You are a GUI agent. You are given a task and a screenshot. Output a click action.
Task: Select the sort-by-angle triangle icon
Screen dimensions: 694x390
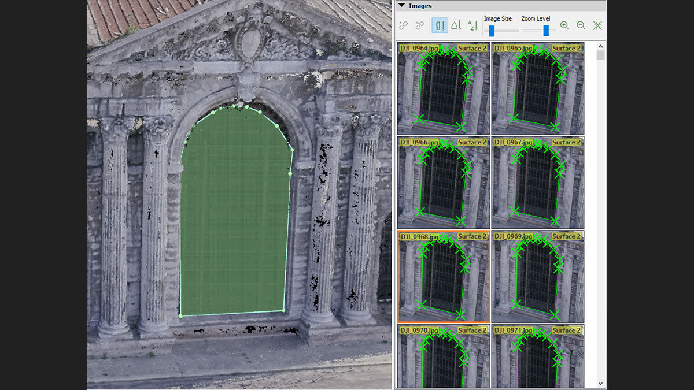coord(457,25)
